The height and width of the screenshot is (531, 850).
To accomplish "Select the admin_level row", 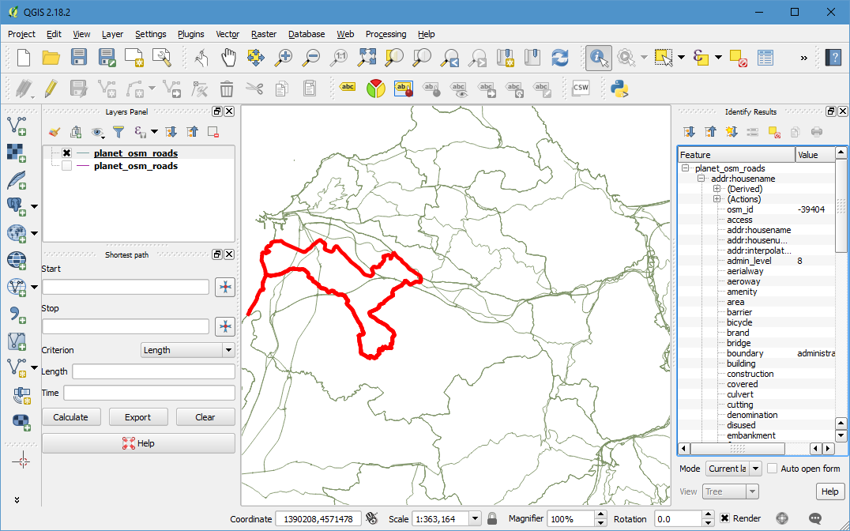I will pyautogui.click(x=756, y=261).
